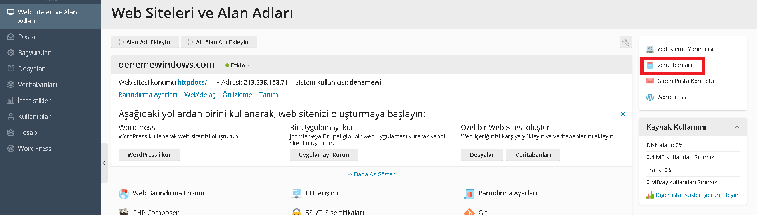Viewport: 757px width, 215px height.
Task: Open Diğer istatistikleri görüntüleyin link
Action: click(697, 195)
